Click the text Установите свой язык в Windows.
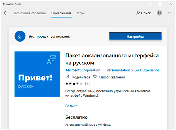The image size is (176, 130). tap(88, 125)
